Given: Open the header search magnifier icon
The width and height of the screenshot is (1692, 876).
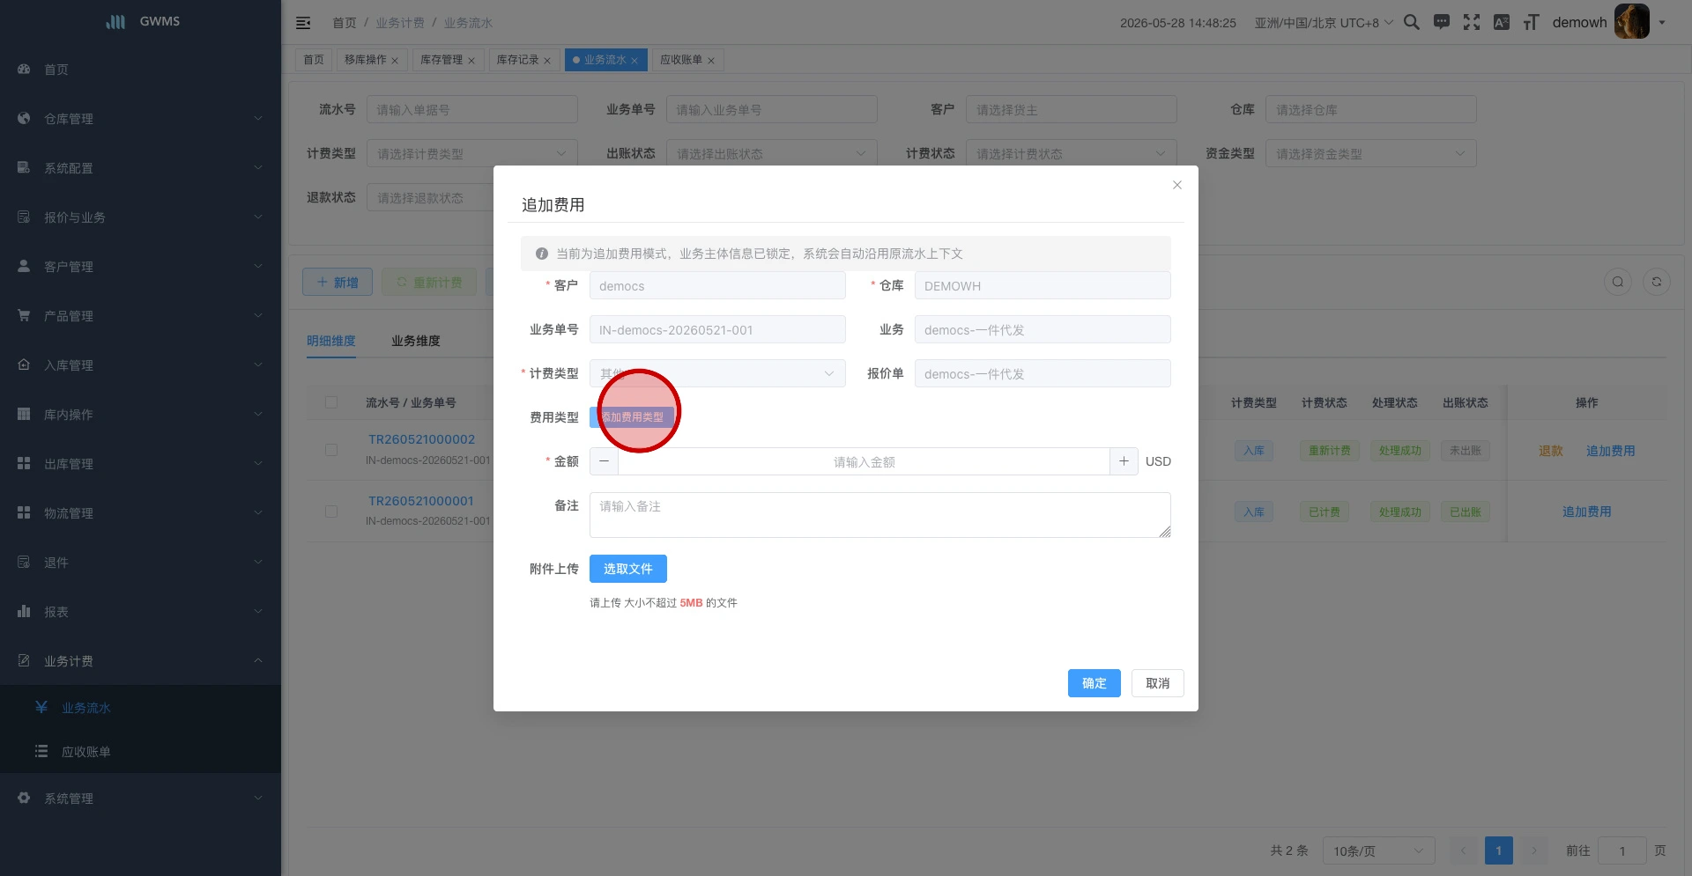Looking at the screenshot, I should click(x=1411, y=22).
